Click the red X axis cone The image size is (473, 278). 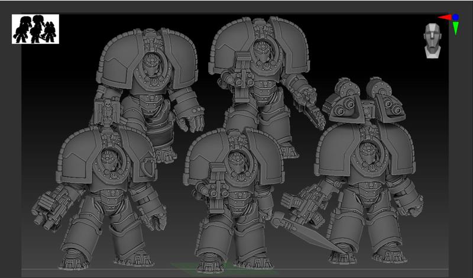(445, 18)
